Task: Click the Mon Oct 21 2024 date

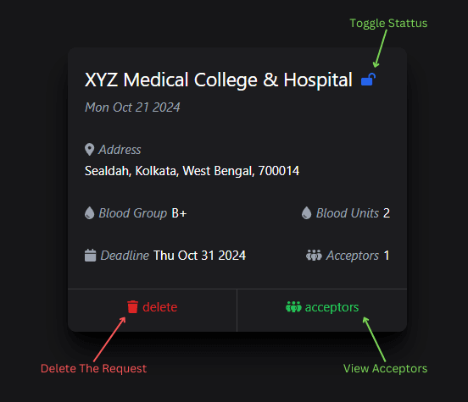Action: pos(132,107)
